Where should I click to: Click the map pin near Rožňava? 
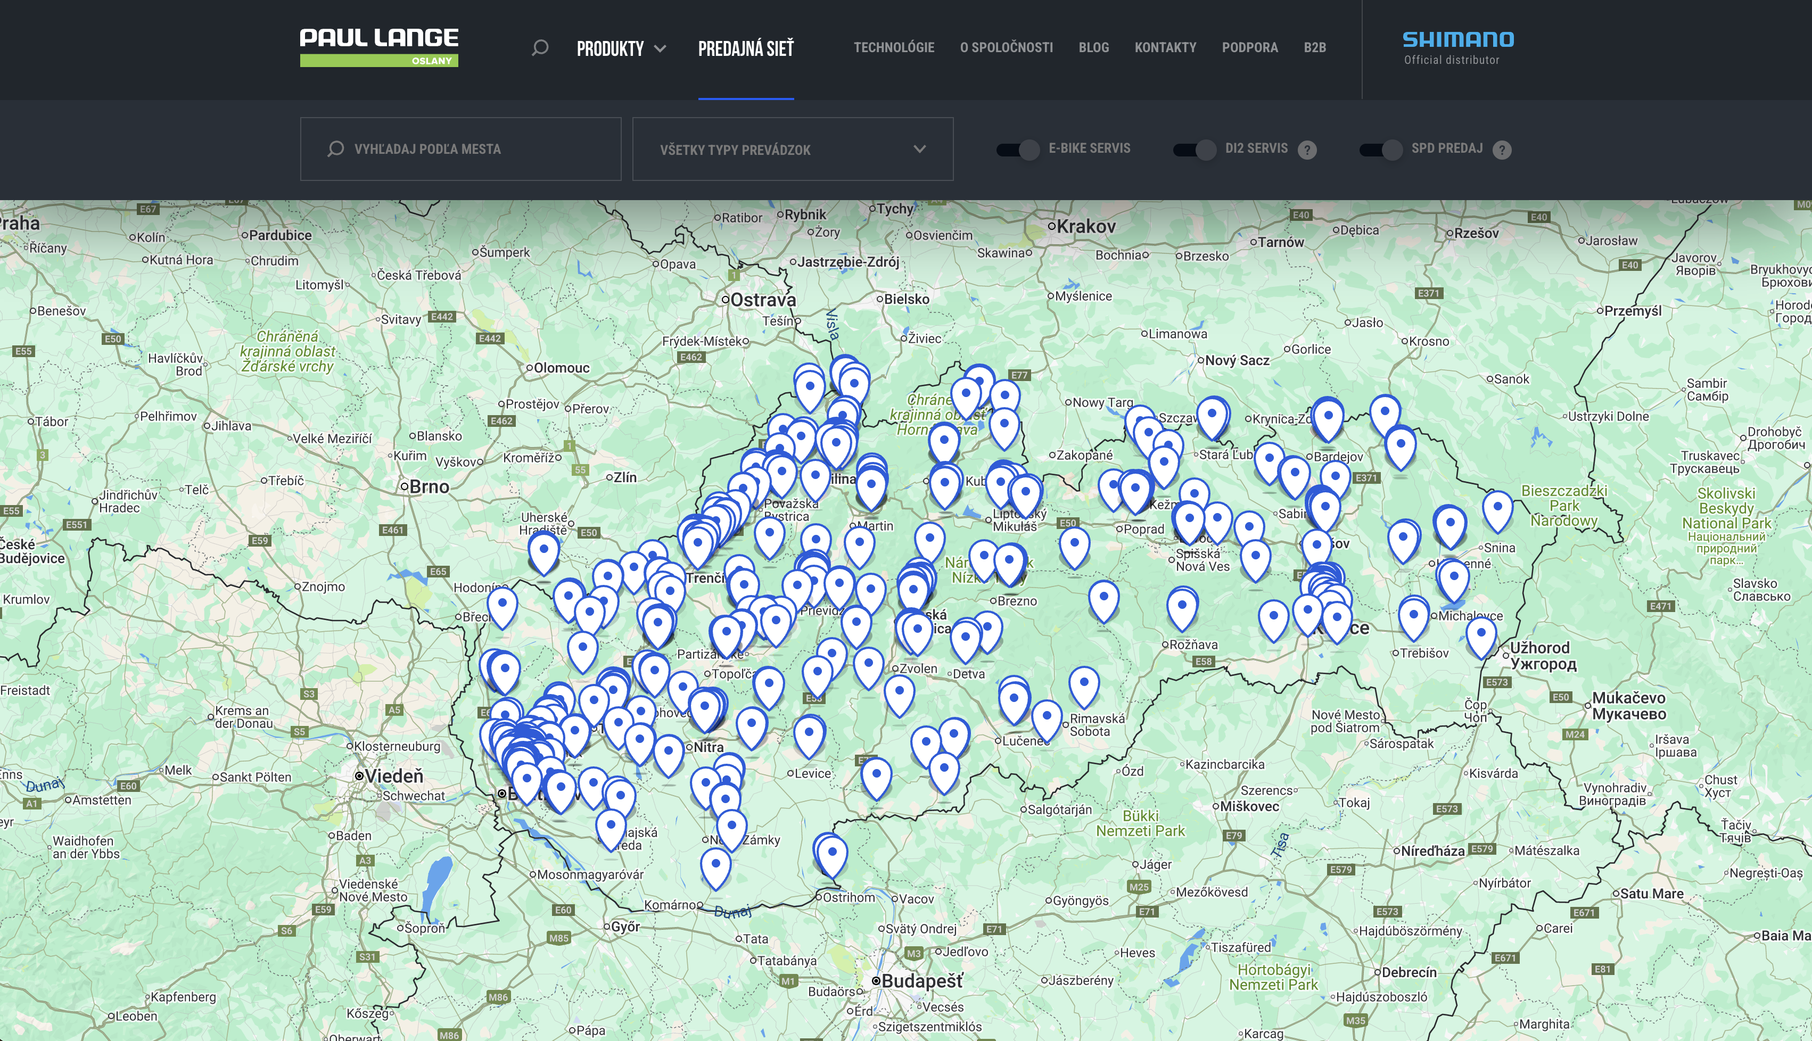pos(1182,608)
